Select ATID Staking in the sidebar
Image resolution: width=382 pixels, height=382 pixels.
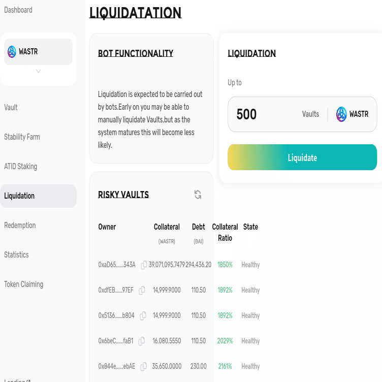(20, 167)
